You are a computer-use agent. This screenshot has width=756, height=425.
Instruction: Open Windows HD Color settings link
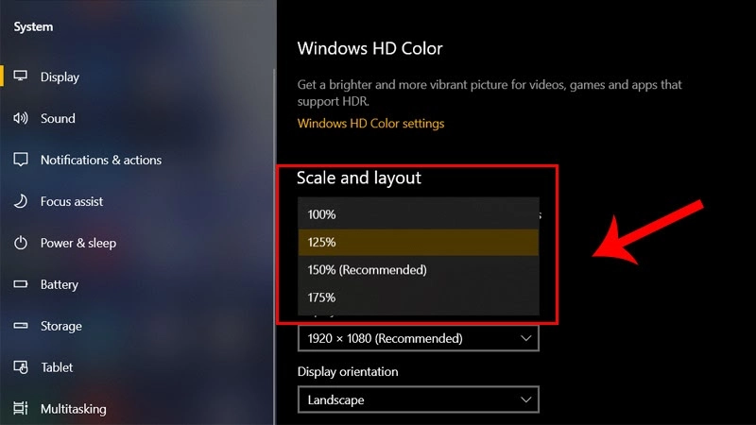(x=370, y=124)
